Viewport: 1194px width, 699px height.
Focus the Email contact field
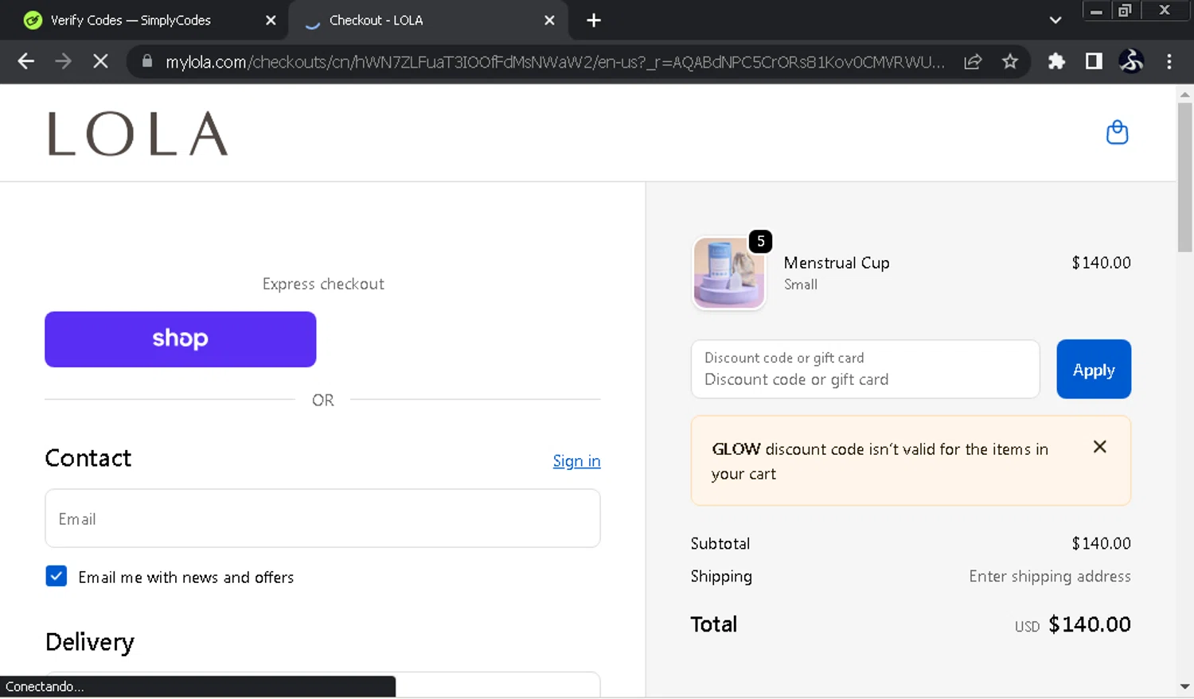coord(322,518)
